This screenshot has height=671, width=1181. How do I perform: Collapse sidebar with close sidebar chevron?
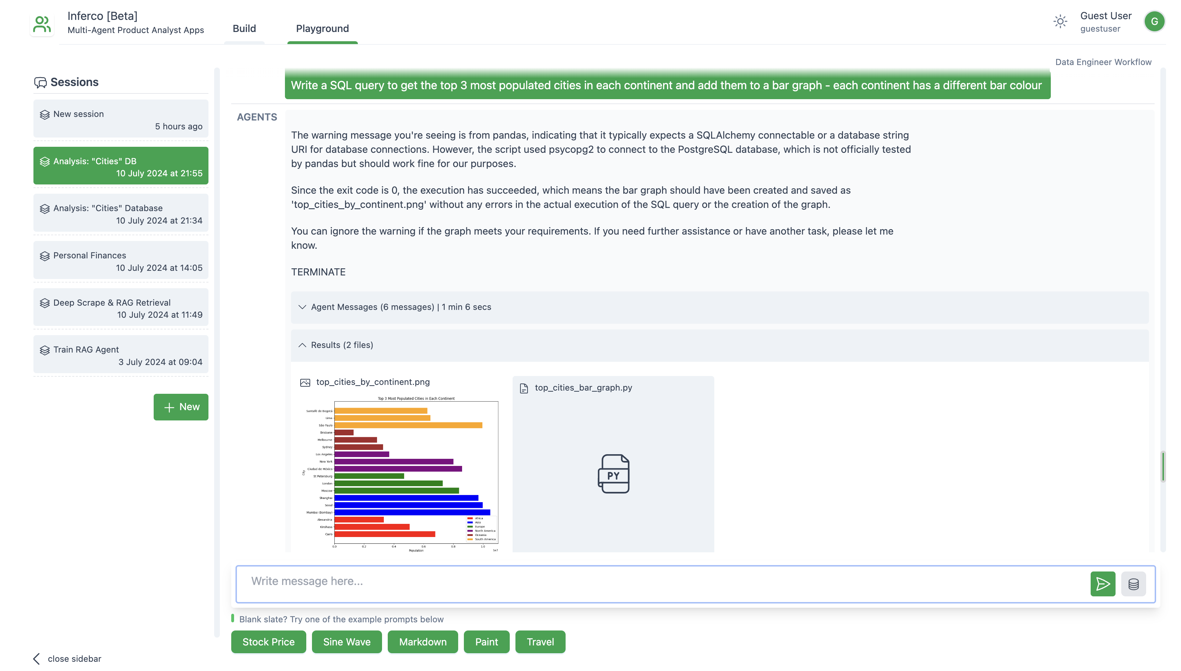click(37, 659)
